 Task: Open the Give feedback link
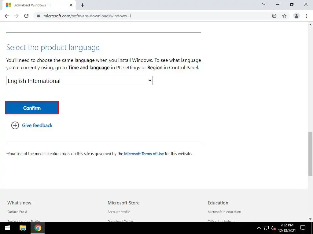pos(37,125)
